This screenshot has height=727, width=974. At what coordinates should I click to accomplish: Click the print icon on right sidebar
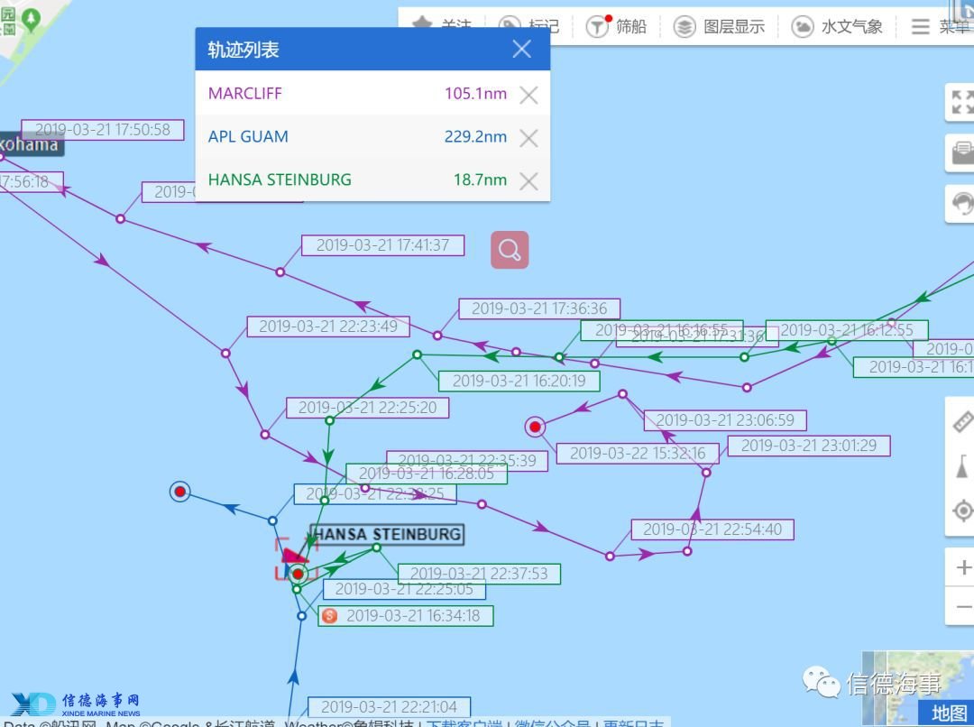coord(961,152)
